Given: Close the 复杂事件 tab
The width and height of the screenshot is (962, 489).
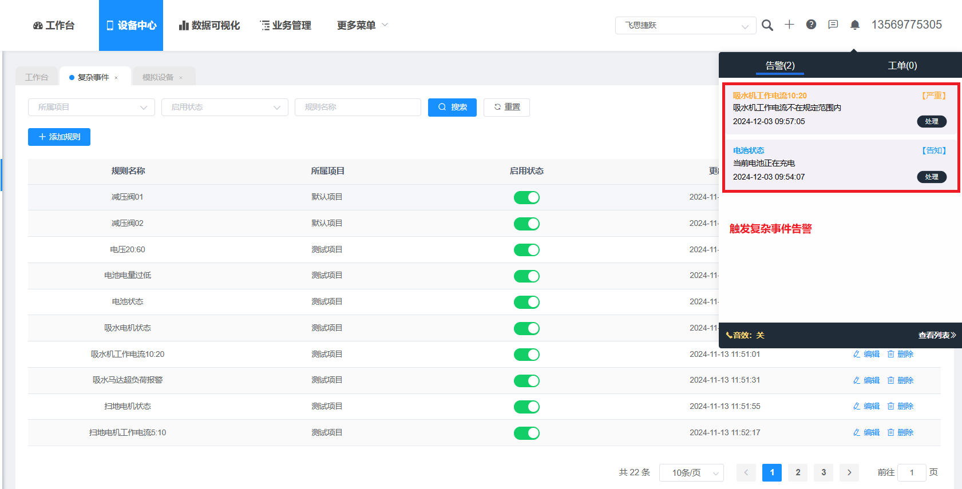Looking at the screenshot, I should [x=116, y=78].
